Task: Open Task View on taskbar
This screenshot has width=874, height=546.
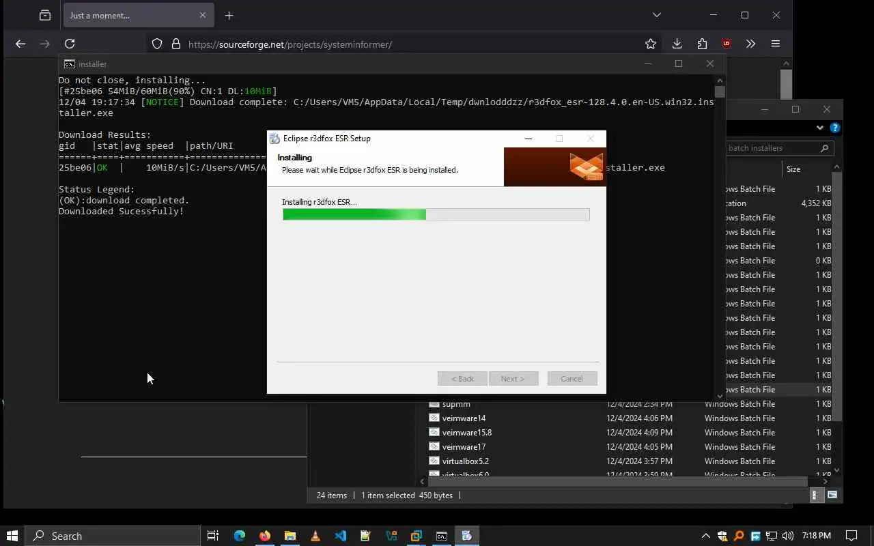Action: pyautogui.click(x=213, y=536)
